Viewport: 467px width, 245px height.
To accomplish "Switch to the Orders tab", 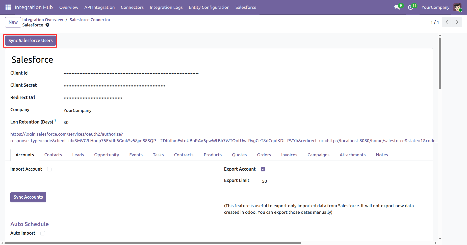I will 264,155.
